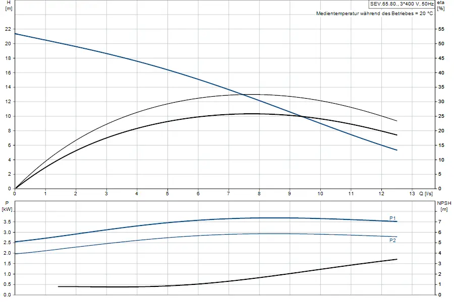
Task: Click the 50 tick on the eta axis
Action: coord(441,44)
